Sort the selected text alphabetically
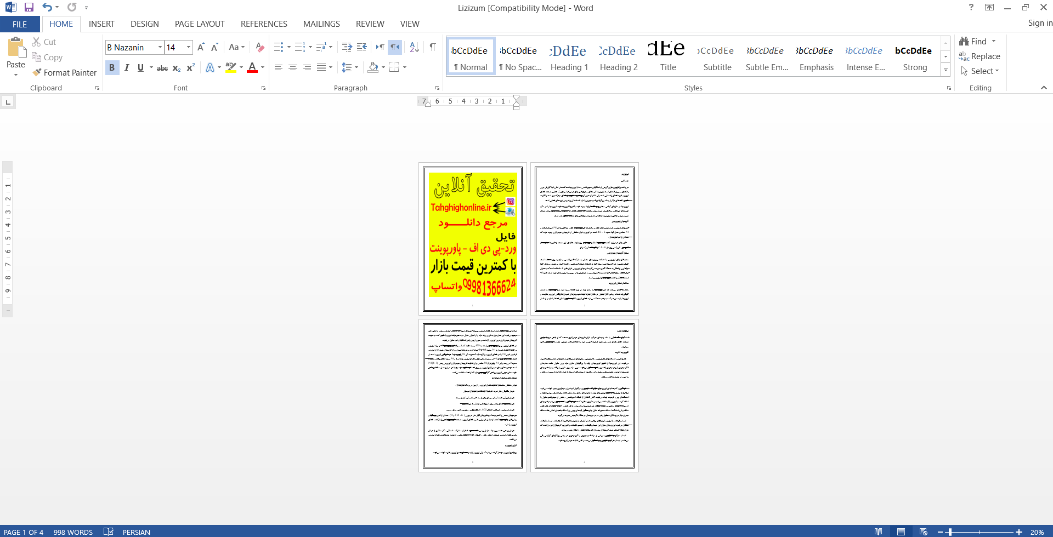1053x537 pixels. pyautogui.click(x=415, y=47)
